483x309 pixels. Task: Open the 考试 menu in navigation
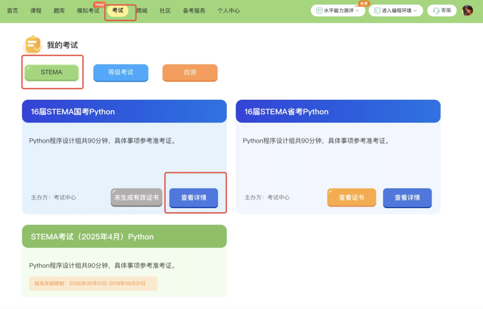click(x=118, y=11)
